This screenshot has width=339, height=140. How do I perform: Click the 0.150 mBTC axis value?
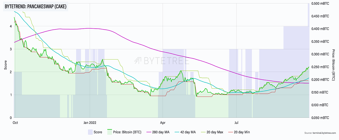[321, 92]
